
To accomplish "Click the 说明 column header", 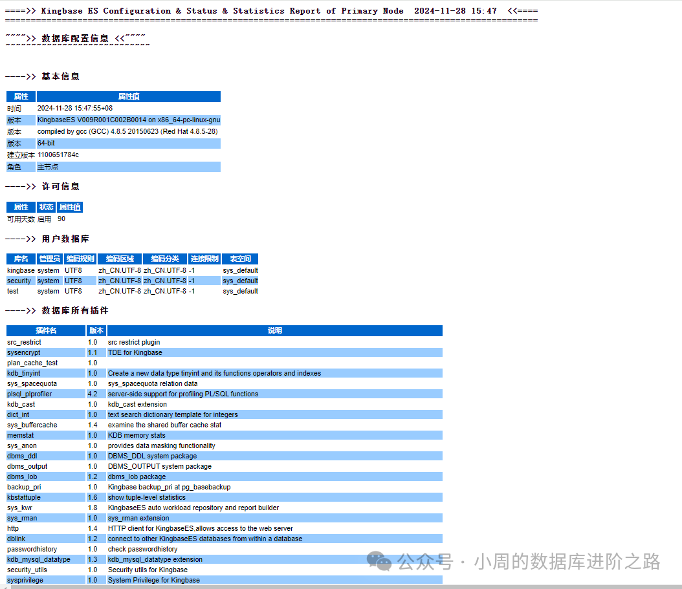I will [x=275, y=330].
